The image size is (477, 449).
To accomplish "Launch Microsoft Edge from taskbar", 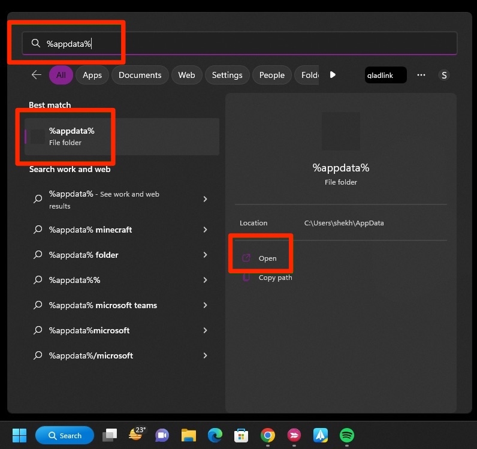I will (215, 435).
